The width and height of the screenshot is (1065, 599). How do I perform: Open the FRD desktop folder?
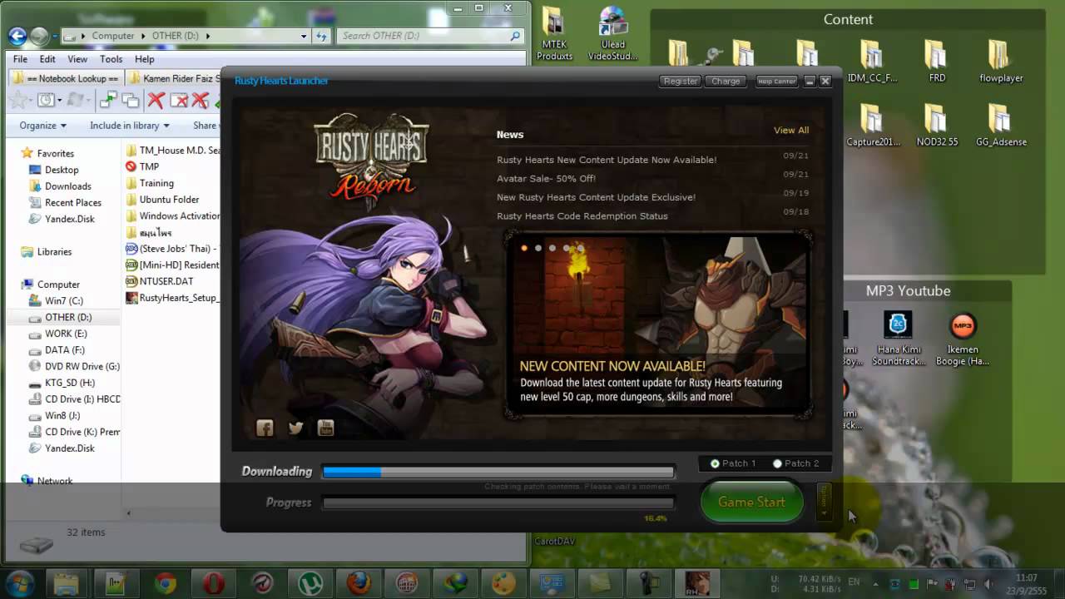[937, 61]
